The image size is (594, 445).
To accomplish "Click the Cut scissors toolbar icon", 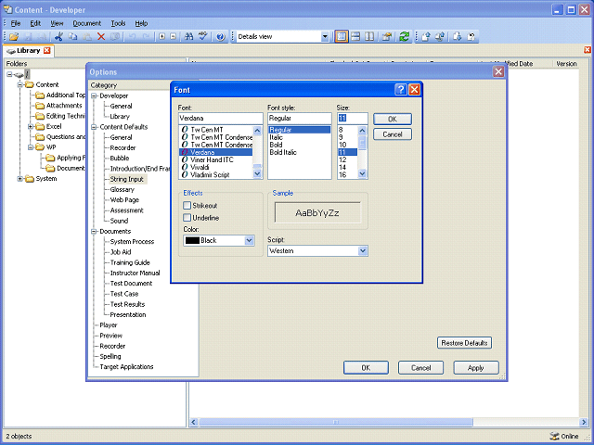I will (58, 36).
